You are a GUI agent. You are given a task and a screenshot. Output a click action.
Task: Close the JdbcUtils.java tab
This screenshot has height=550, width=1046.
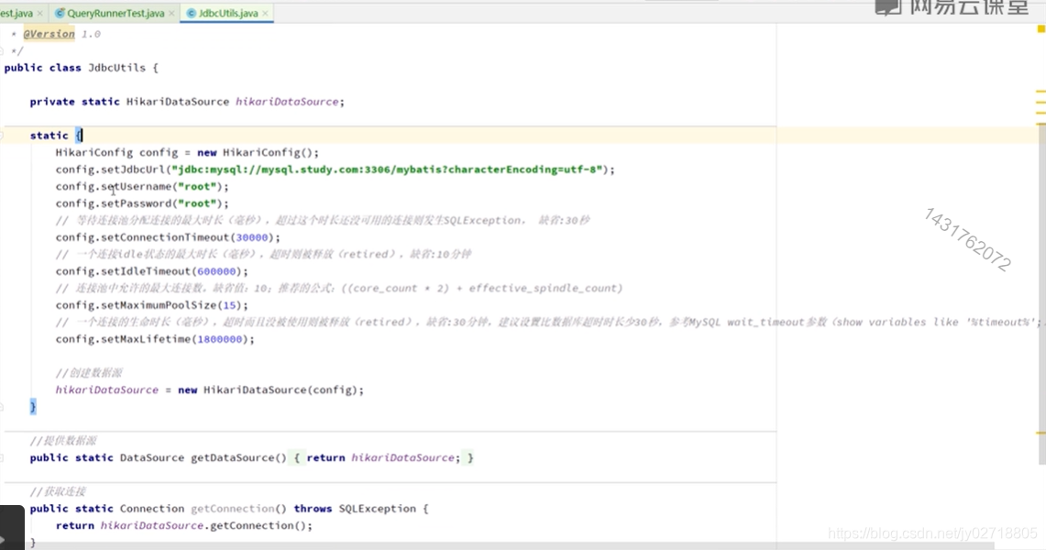pyautogui.click(x=266, y=14)
